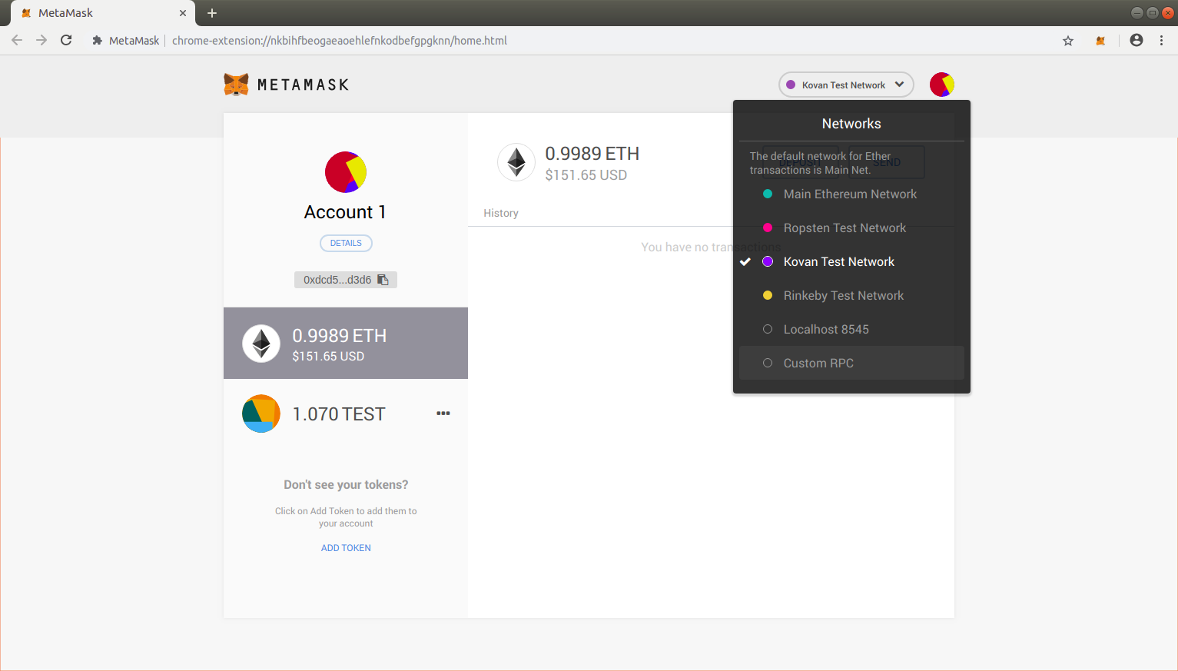1178x671 pixels.
Task: Reload the page using the refresh icon
Action: pos(66,40)
